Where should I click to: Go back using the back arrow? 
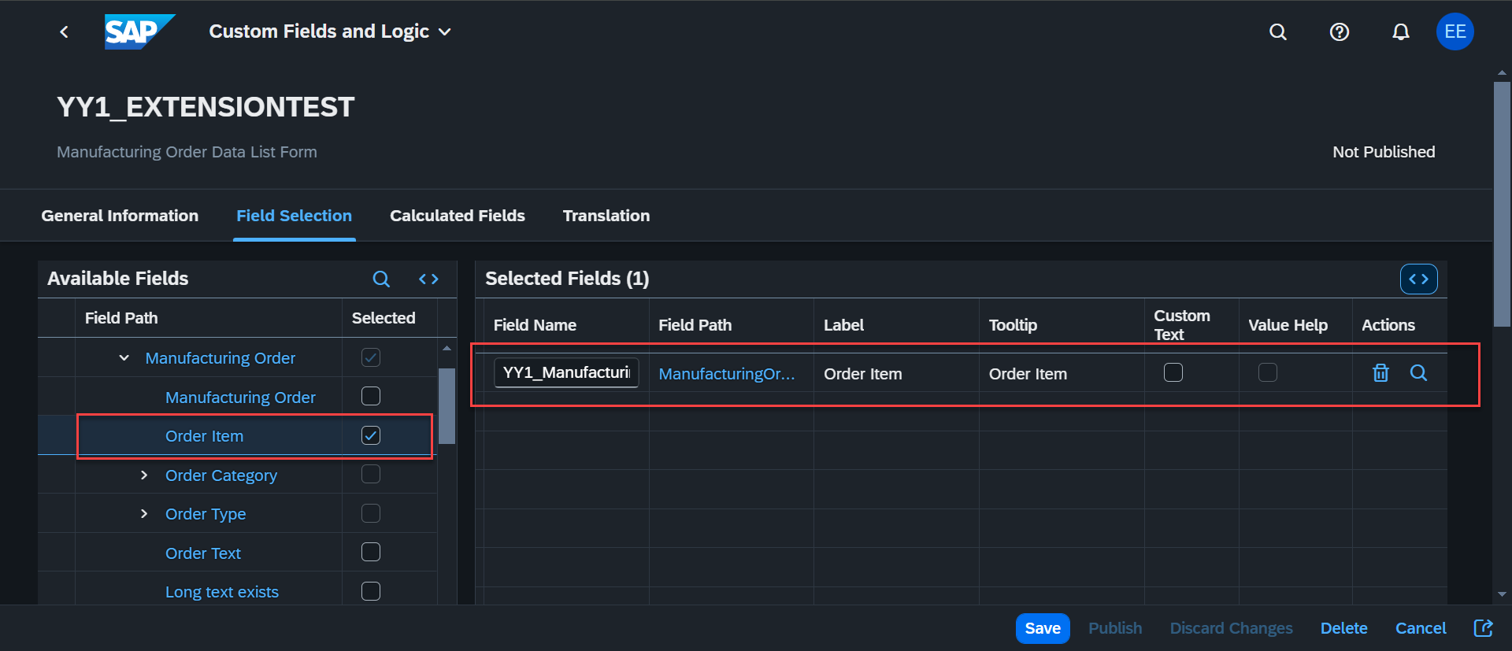coord(65,31)
